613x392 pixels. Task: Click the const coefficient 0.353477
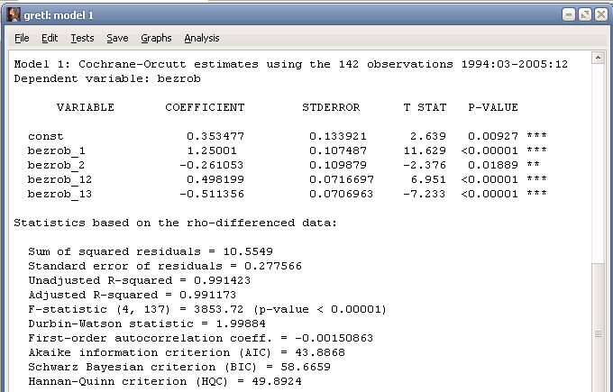[x=215, y=136]
